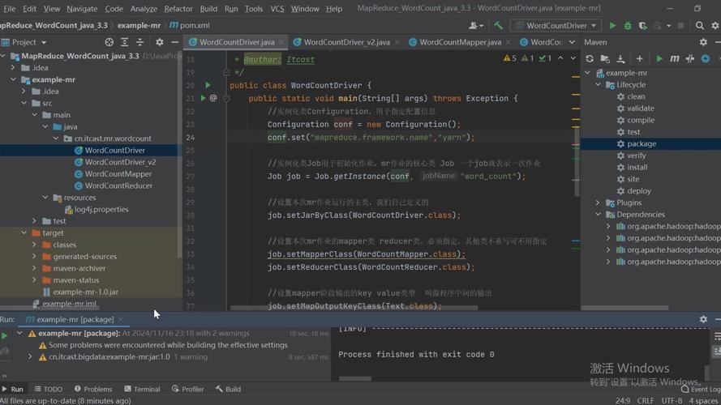Toggle Maven Offline Mode

pos(690,59)
